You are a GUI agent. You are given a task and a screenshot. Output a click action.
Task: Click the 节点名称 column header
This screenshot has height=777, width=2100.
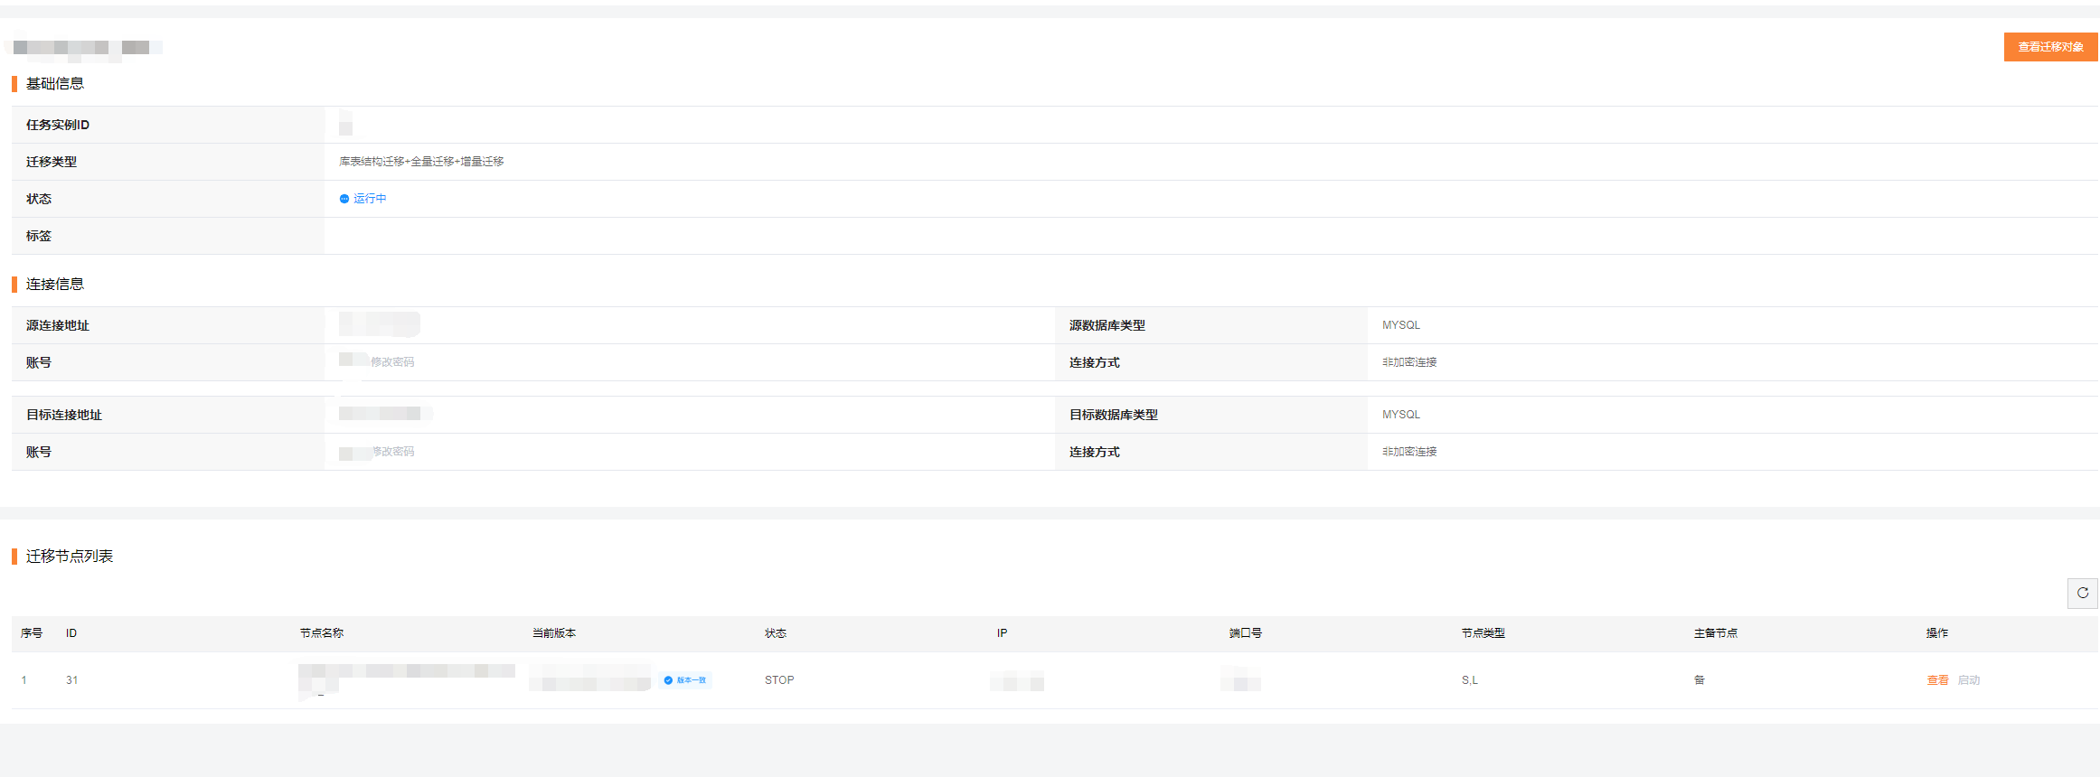point(322,633)
